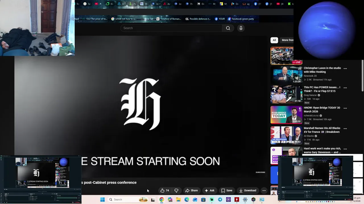This screenshot has height=204, width=364.
Task: Open the Windows Start menu
Action: pos(102,199)
